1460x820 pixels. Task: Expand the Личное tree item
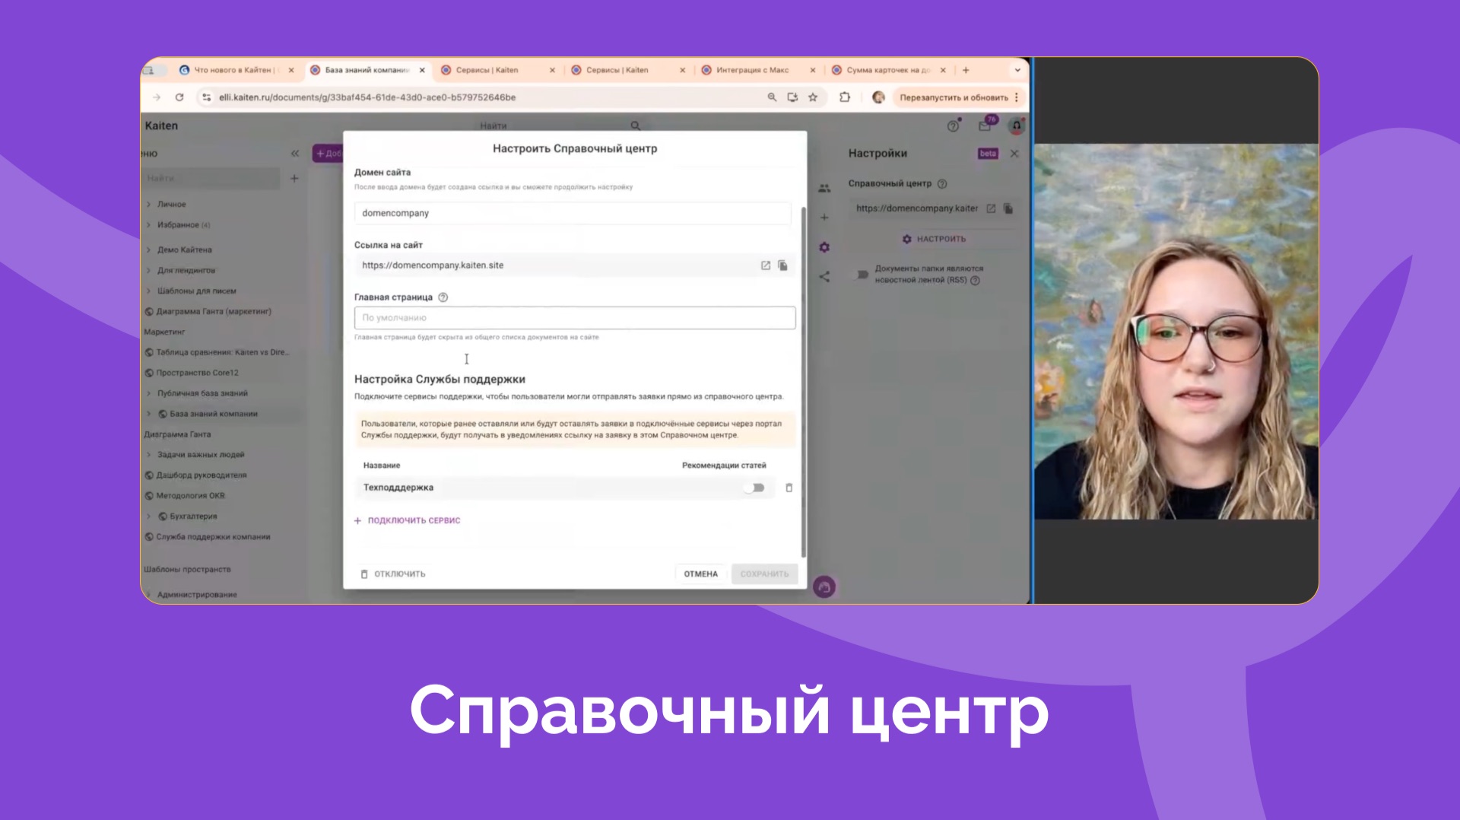coord(149,205)
